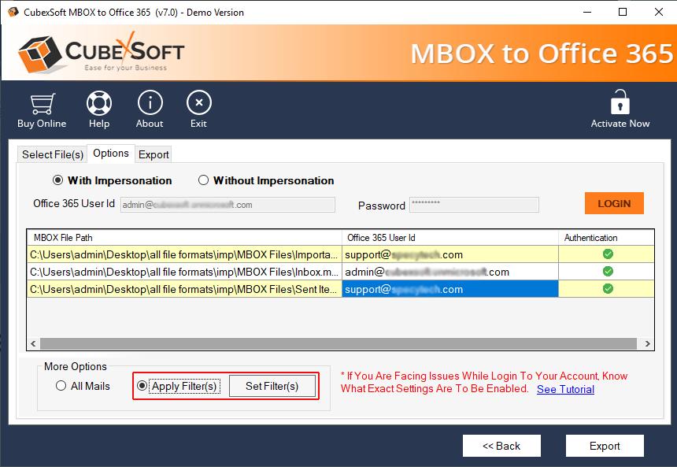Image resolution: width=677 pixels, height=467 pixels.
Task: Click the Activate Now padlock icon
Action: pyautogui.click(x=620, y=104)
